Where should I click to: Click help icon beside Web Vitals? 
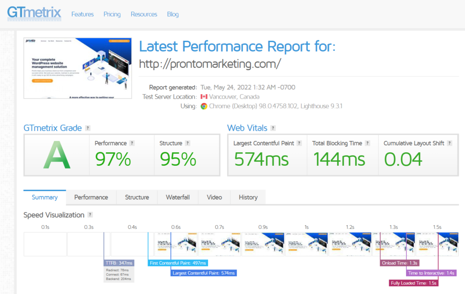(273, 128)
